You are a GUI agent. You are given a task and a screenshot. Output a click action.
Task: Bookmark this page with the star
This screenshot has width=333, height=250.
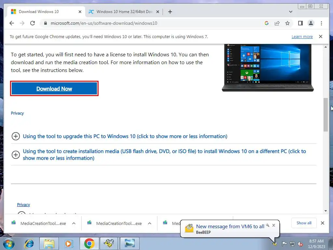(x=287, y=23)
